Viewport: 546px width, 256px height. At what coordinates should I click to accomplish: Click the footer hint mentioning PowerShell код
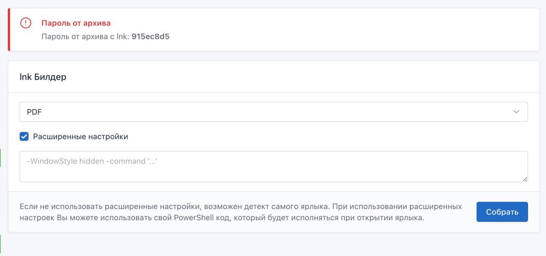[x=222, y=218]
